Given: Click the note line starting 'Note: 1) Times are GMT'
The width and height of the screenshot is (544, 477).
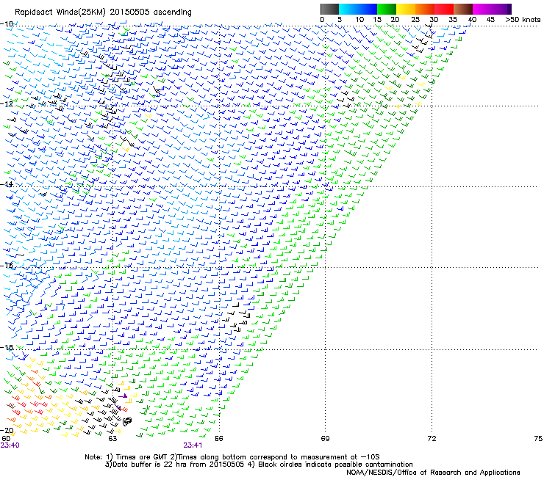Looking at the screenshot, I should pos(232,457).
